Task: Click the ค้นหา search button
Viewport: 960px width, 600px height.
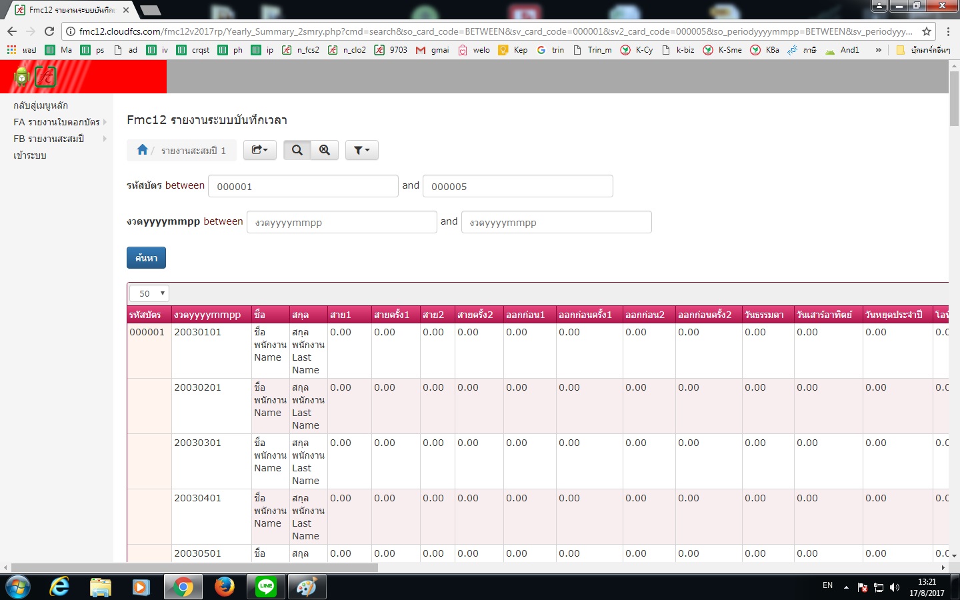Action: 146,258
